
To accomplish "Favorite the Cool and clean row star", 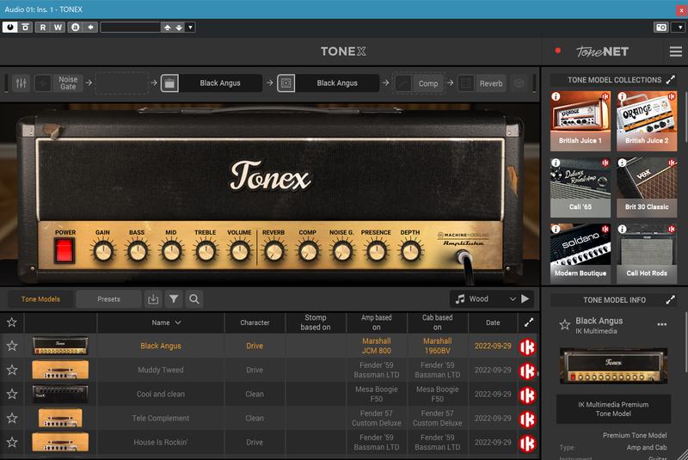I will (x=12, y=394).
